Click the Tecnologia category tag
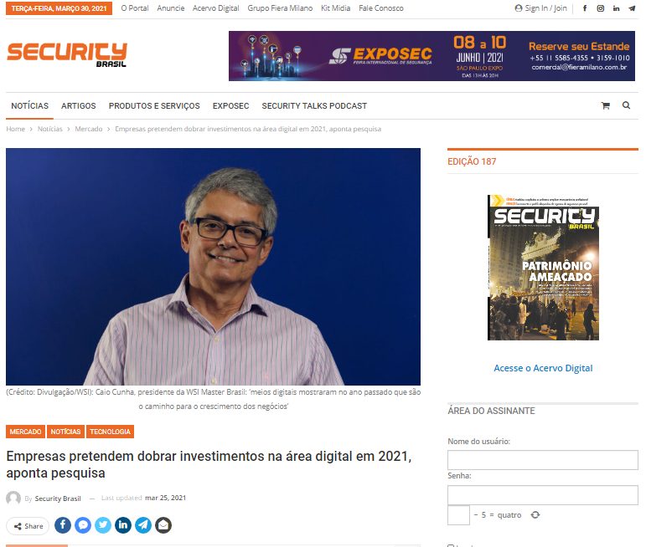Screen dimensions: 646x547 (x=111, y=432)
